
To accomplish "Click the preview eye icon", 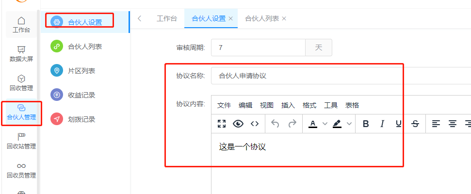I will 238,124.
